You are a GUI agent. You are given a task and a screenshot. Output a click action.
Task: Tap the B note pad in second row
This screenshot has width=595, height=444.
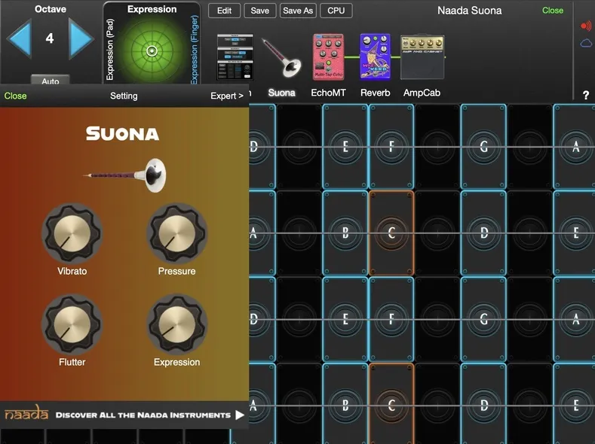point(345,233)
